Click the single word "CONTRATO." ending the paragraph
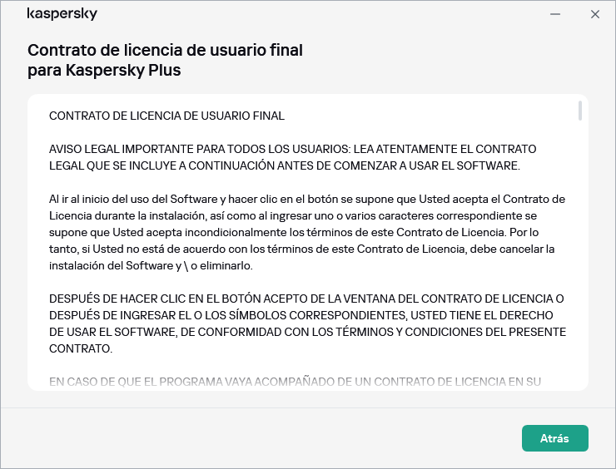 [80, 348]
